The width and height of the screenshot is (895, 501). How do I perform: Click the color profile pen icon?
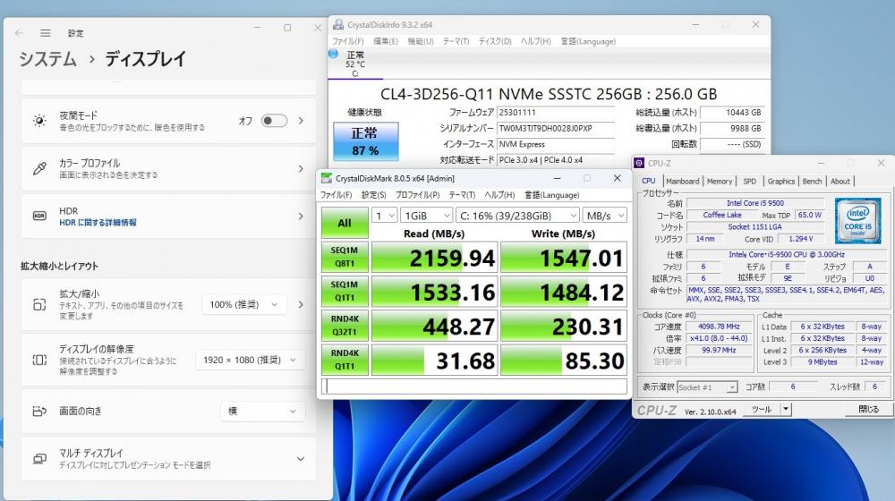click(x=39, y=168)
